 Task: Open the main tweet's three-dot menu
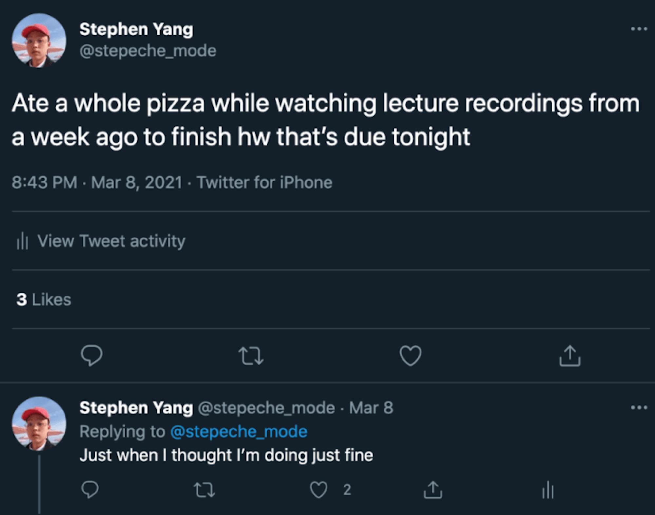[639, 29]
